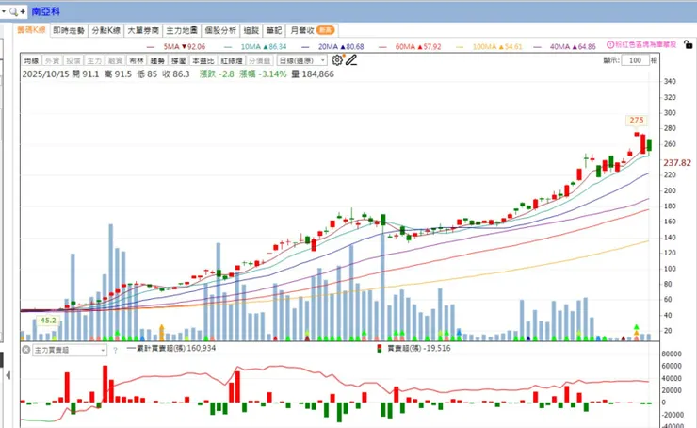
Task: Switch to 分點K線 tab
Action: [105, 30]
